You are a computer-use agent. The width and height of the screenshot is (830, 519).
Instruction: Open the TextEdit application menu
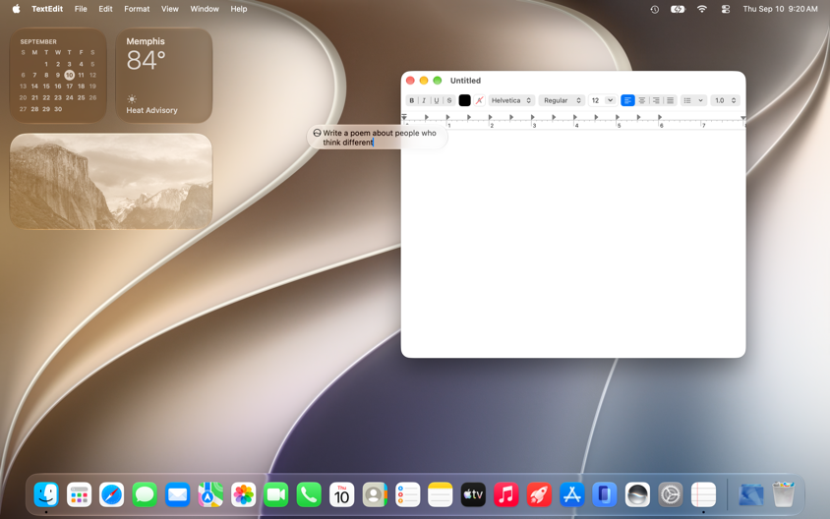(x=47, y=9)
